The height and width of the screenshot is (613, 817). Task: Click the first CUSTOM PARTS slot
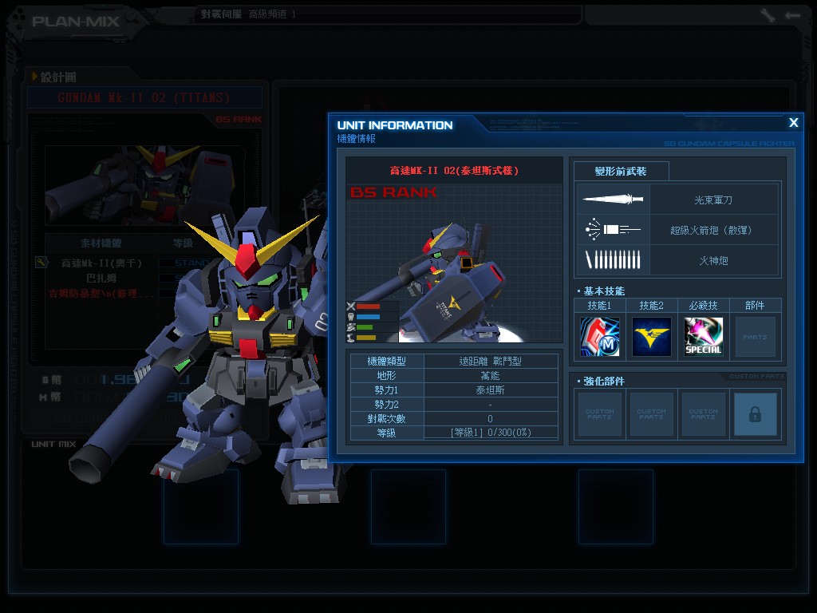tap(600, 414)
